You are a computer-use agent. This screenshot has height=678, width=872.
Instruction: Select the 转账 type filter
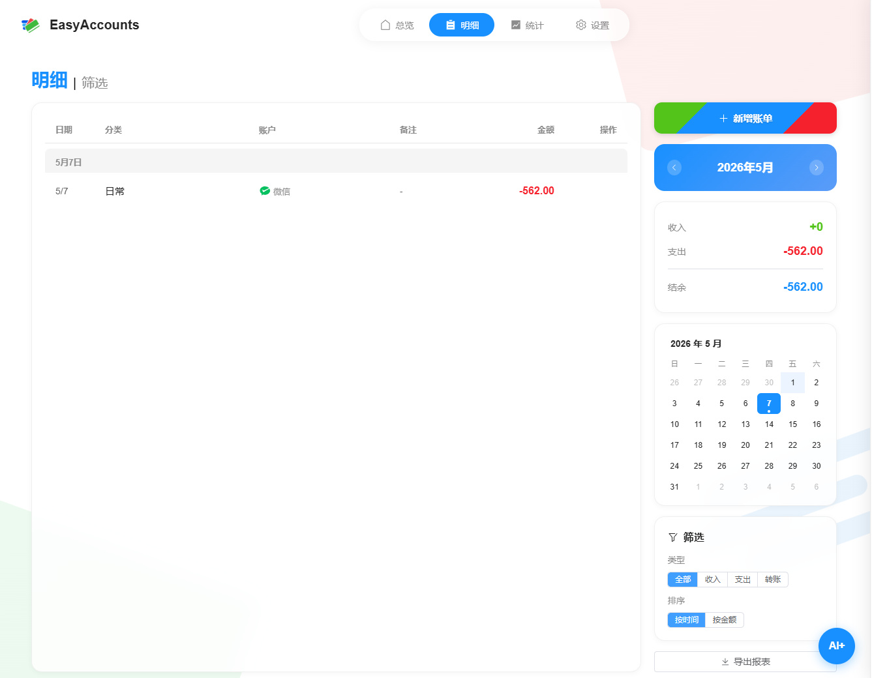(773, 580)
